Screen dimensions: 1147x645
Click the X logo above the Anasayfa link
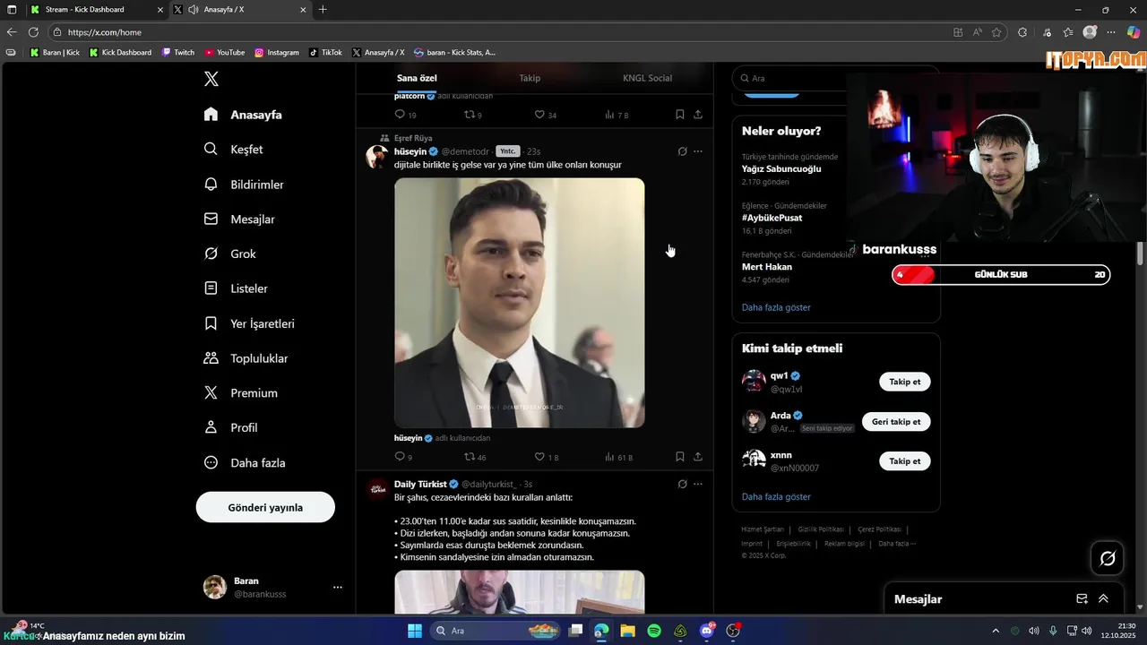pos(211,79)
